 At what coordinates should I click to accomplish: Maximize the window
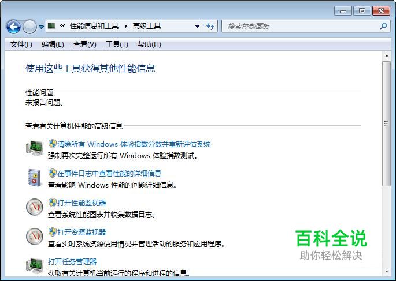click(362, 11)
